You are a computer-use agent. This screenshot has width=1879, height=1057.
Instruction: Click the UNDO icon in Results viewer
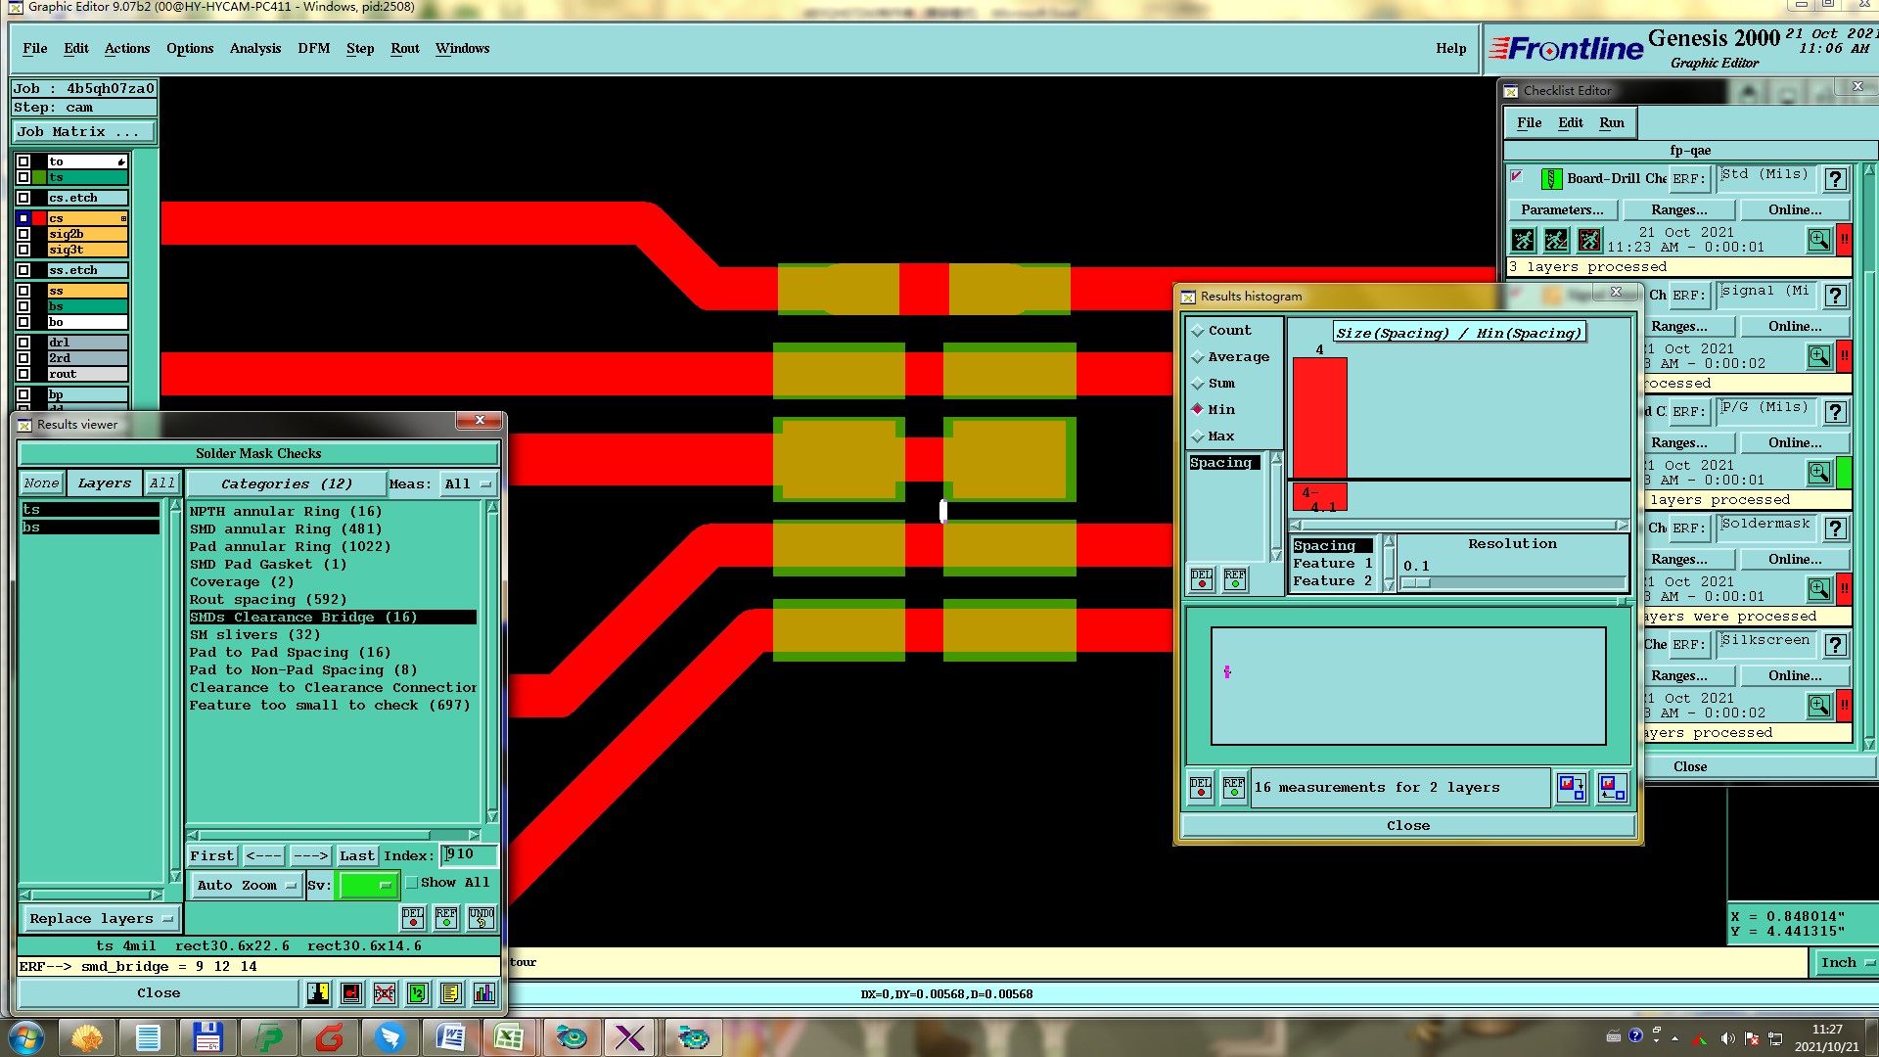(x=481, y=917)
